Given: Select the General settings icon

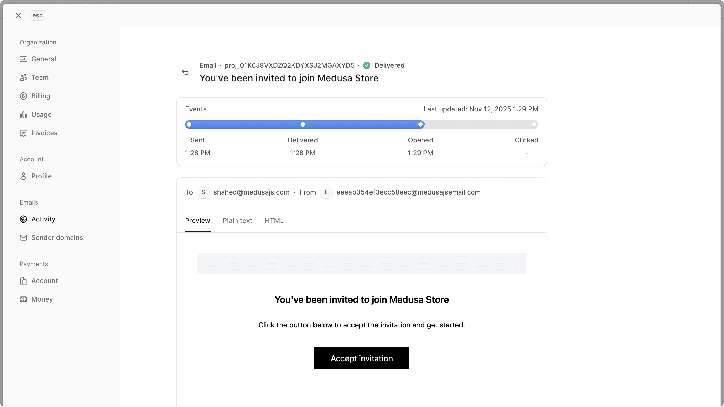Looking at the screenshot, I should tap(23, 59).
